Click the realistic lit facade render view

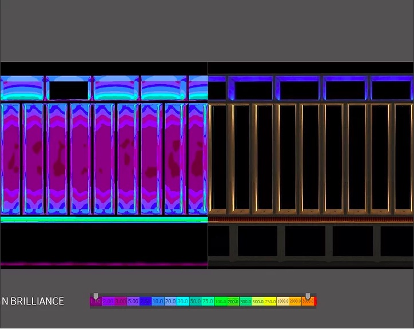click(x=310, y=165)
